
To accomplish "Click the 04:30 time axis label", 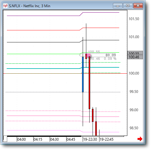I will (x=54, y=139).
